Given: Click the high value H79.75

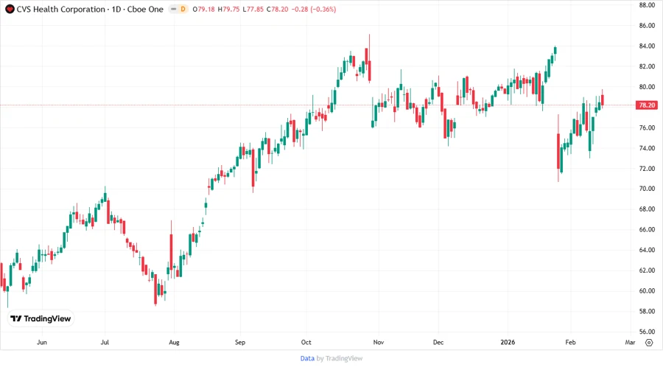Looking at the screenshot, I should point(229,10).
